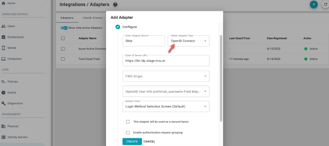Click the Active column header

coord(307,39)
